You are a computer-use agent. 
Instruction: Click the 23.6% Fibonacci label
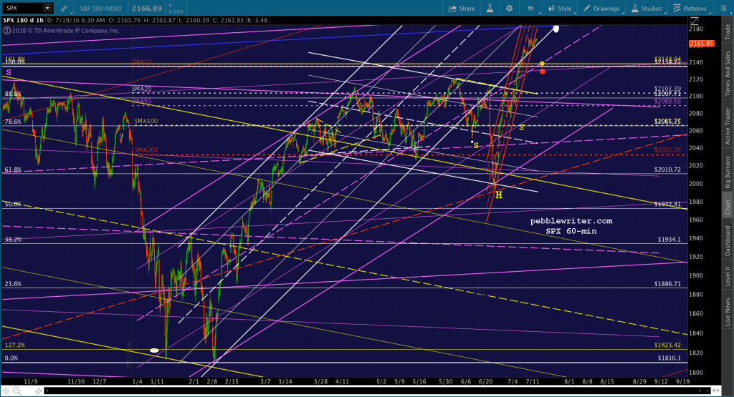coord(13,283)
